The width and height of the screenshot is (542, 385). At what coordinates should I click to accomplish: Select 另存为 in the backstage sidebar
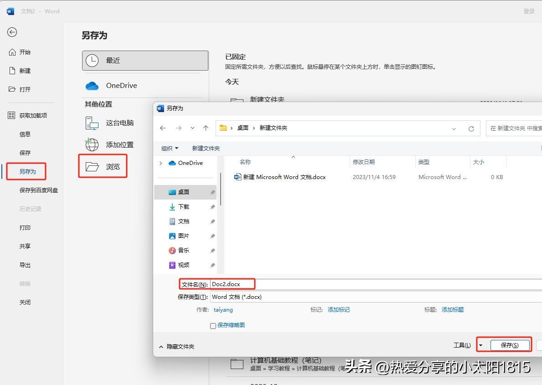pyautogui.click(x=28, y=171)
